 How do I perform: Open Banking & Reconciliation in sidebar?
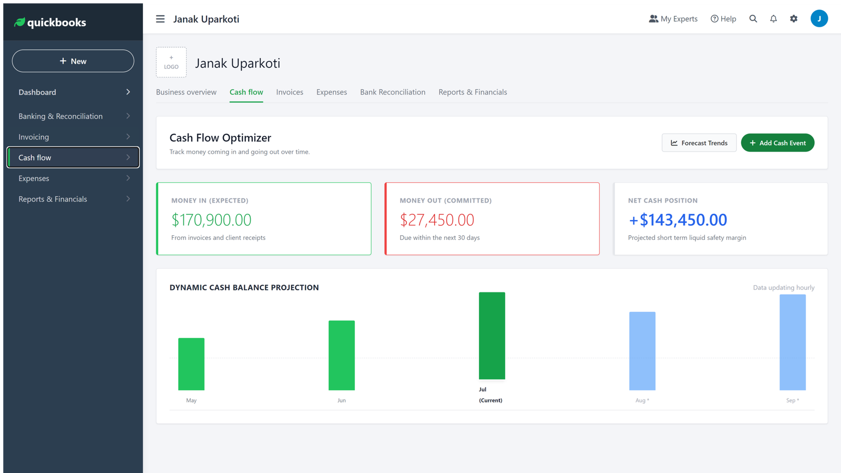pos(73,116)
